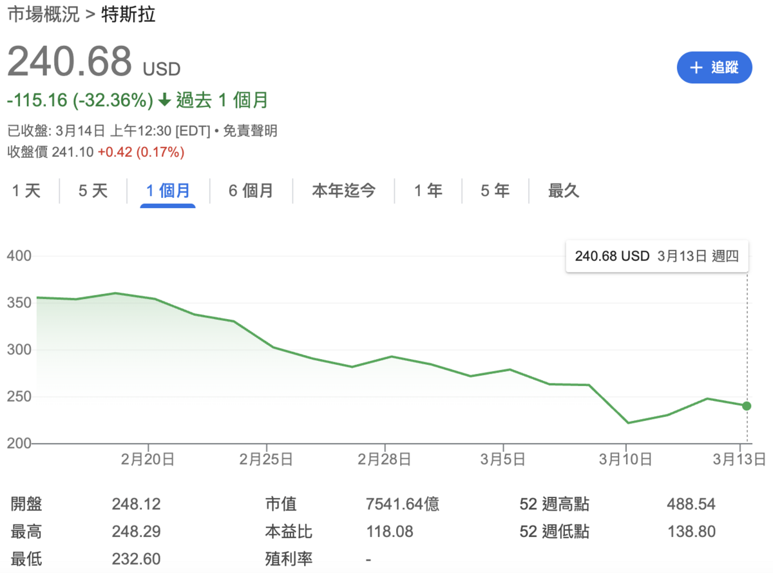Switch to the 本年迄今 tab
773x573 pixels.
[343, 191]
